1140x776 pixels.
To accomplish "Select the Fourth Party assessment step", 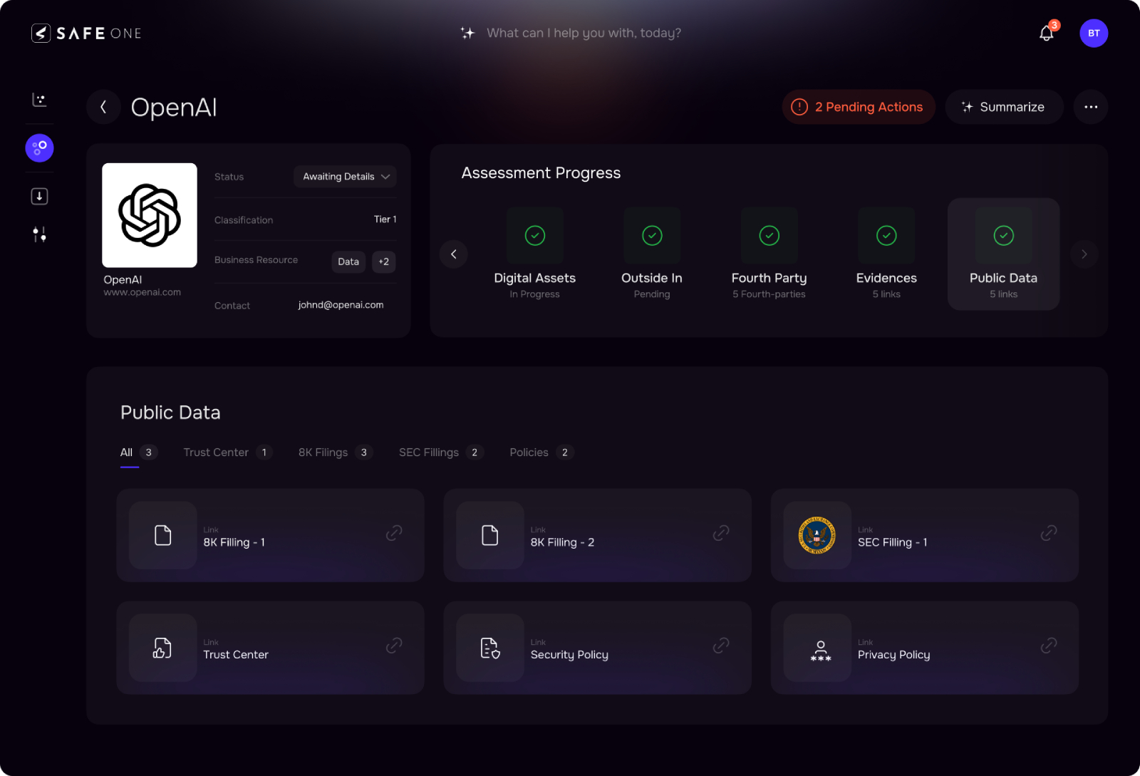I will coord(769,254).
